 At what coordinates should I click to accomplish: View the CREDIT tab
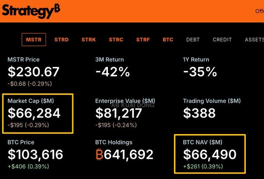pos(222,40)
